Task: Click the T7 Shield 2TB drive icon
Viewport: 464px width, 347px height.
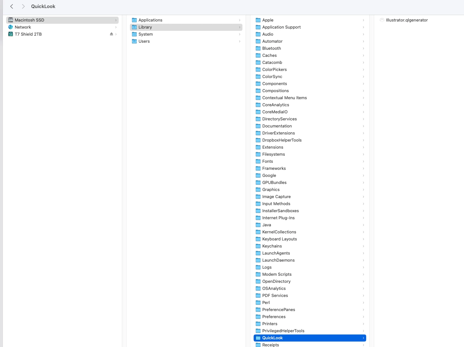Action: coord(11,34)
